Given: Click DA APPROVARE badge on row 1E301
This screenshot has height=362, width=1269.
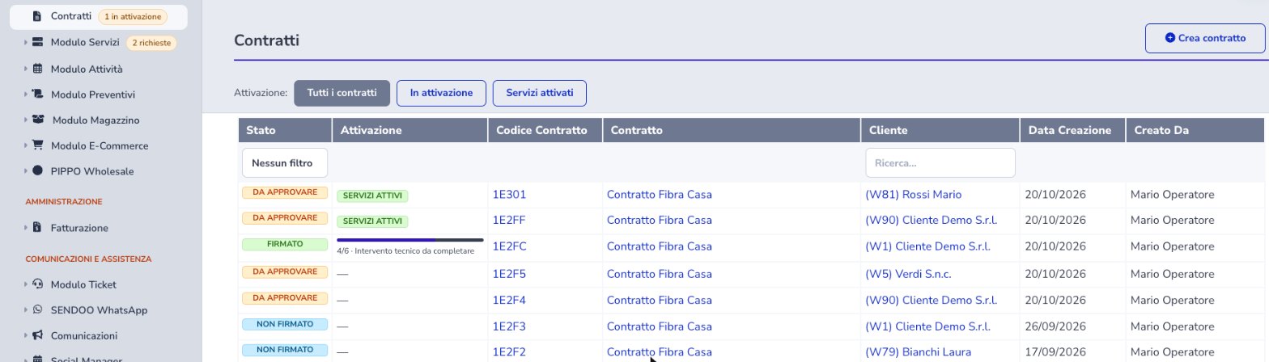Looking at the screenshot, I should pos(284,192).
